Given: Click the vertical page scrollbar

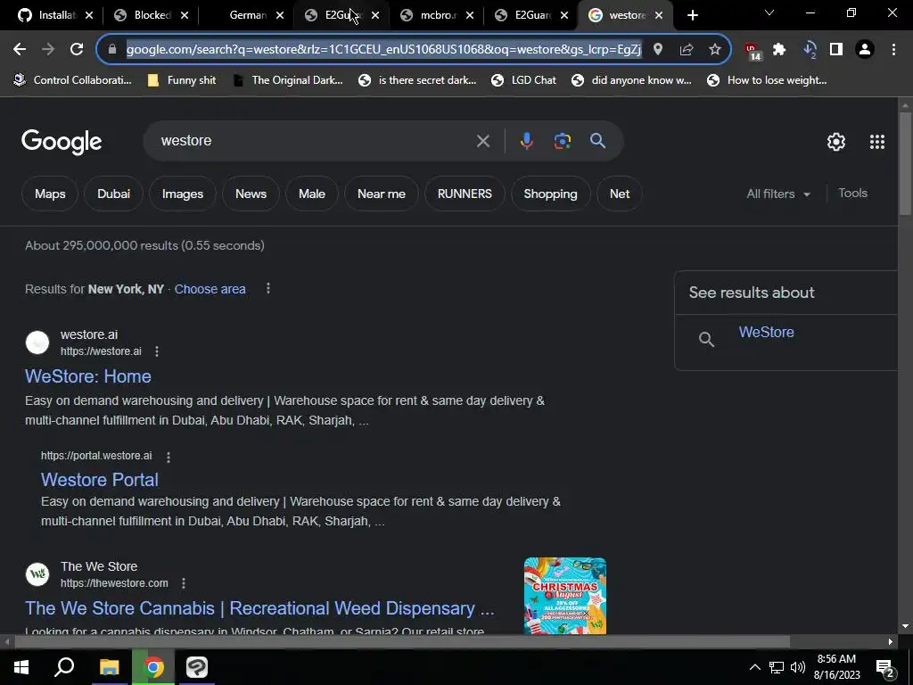Looking at the screenshot, I should [906, 165].
